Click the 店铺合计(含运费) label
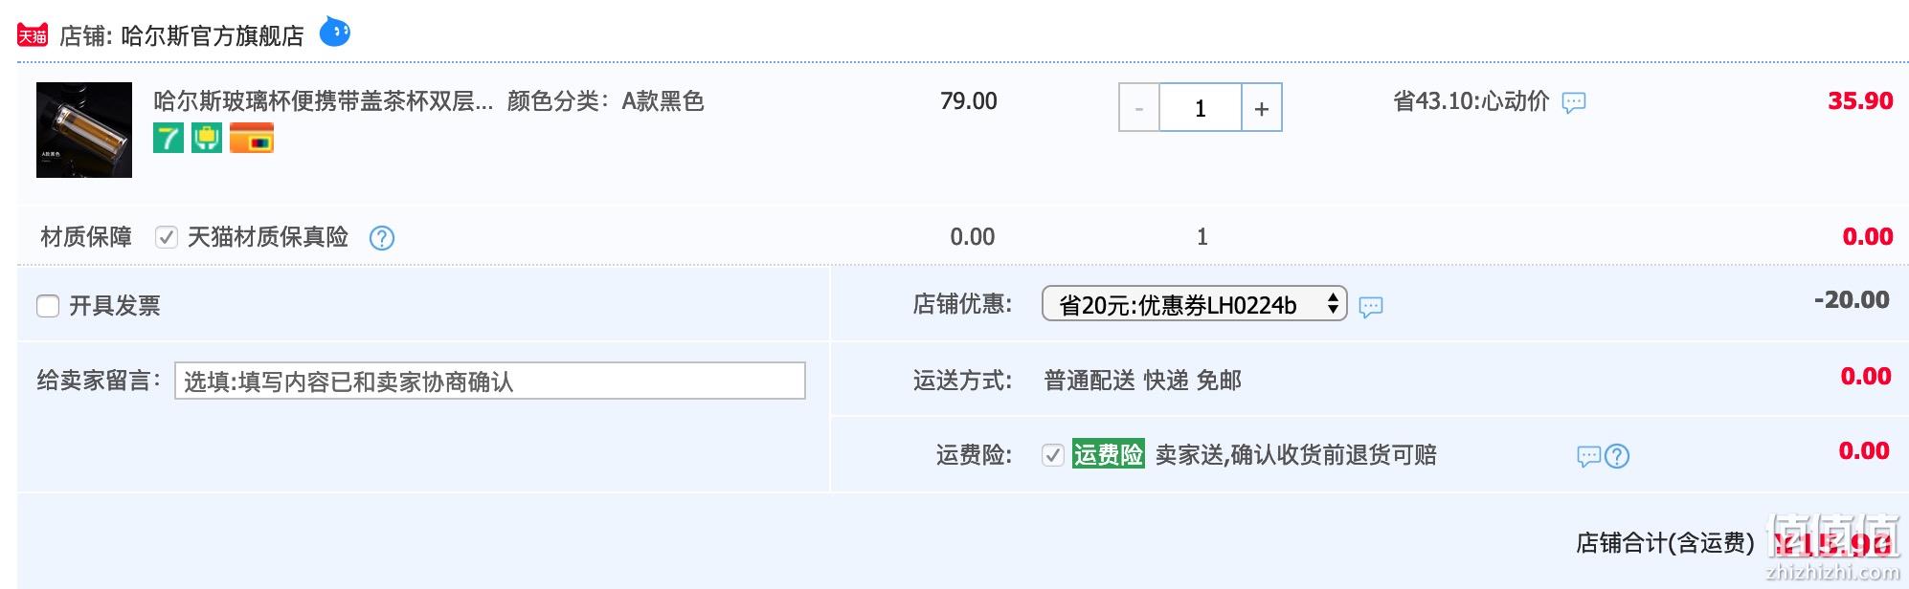 click(x=1665, y=543)
